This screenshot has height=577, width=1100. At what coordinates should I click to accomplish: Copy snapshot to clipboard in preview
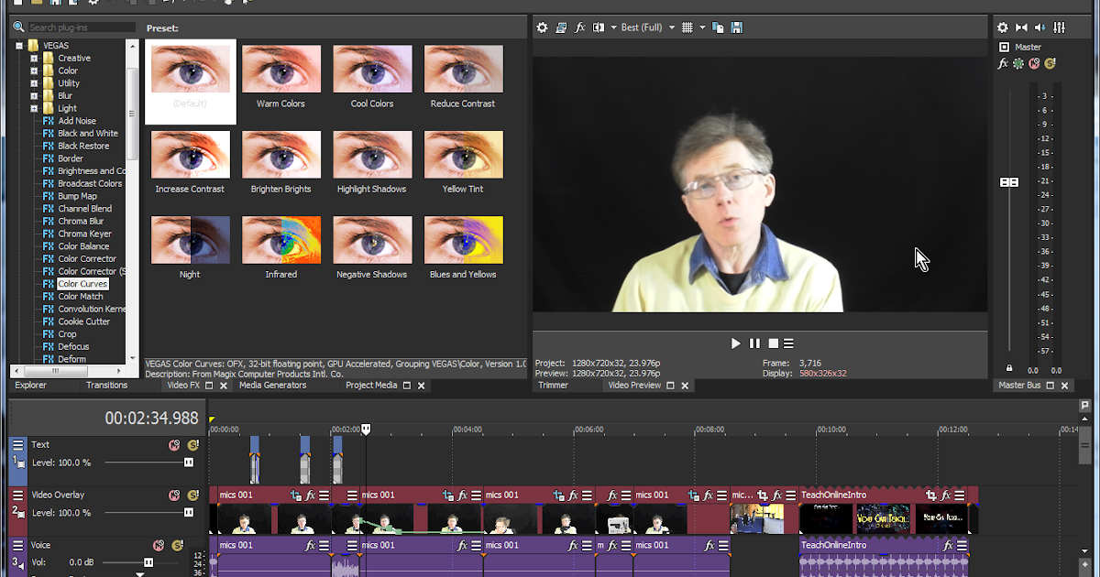tap(718, 27)
